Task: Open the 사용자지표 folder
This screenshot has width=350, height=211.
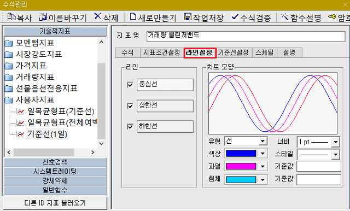Action: coord(29,100)
